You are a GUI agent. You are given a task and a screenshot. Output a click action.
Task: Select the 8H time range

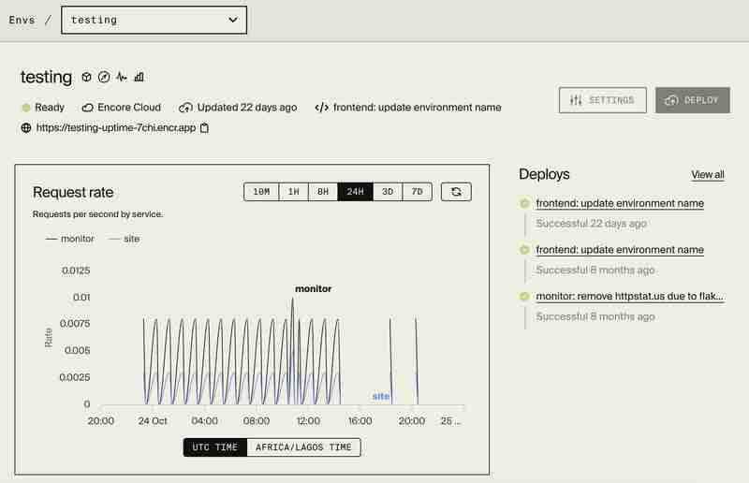[x=323, y=192]
